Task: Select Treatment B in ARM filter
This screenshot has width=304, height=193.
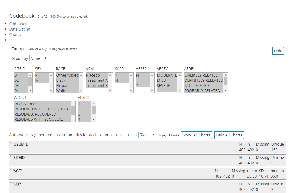Action: coord(97,86)
